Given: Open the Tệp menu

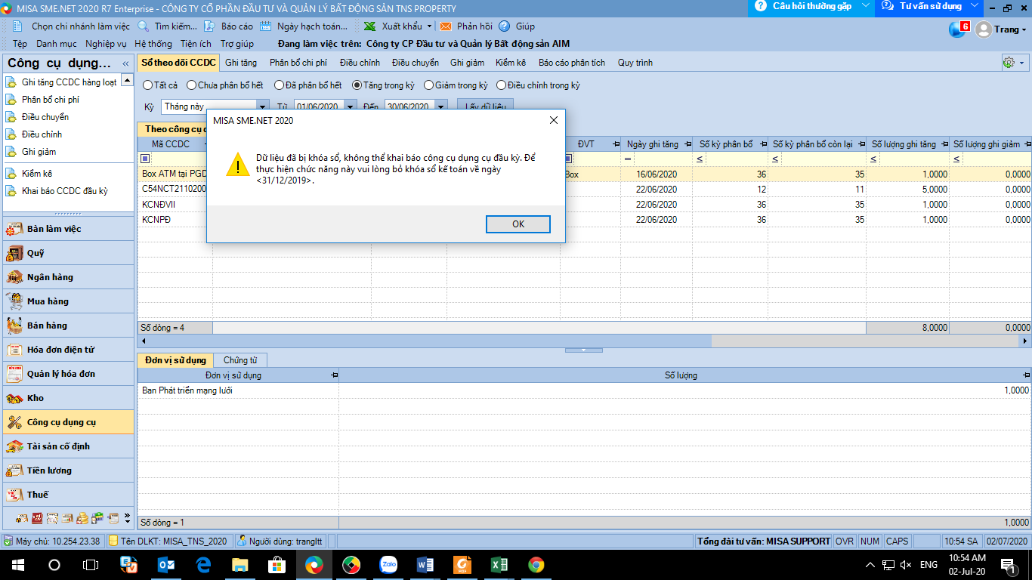Looking at the screenshot, I should pyautogui.click(x=20, y=44).
